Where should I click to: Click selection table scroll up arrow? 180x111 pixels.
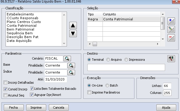click(x=163, y=14)
